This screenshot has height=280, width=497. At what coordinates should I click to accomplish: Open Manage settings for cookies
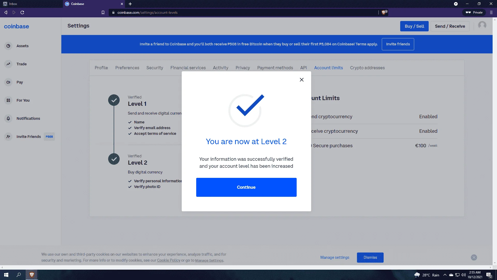335,257
